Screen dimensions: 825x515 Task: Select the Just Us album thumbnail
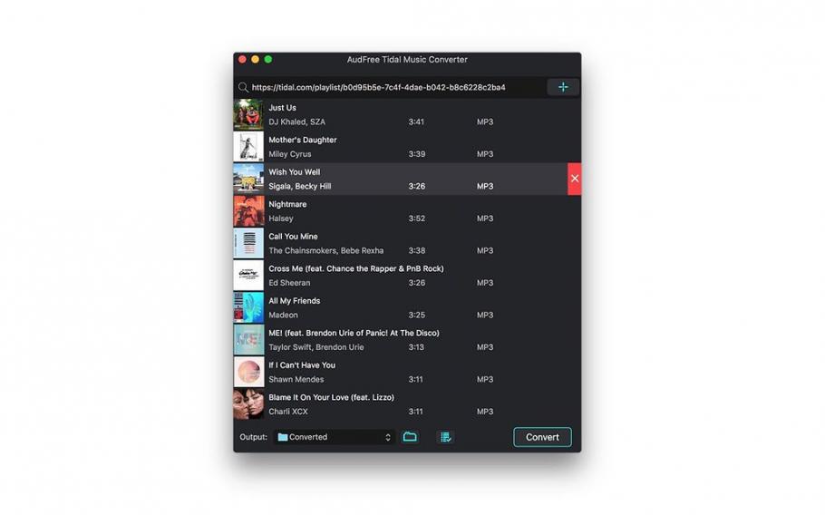[x=248, y=114]
